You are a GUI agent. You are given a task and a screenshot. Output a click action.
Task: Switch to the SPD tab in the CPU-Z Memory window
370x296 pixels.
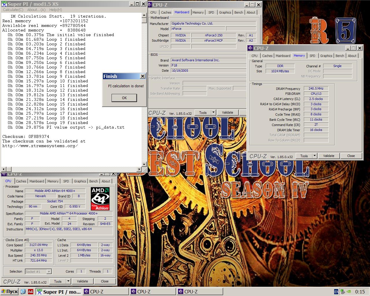[x=312, y=56]
